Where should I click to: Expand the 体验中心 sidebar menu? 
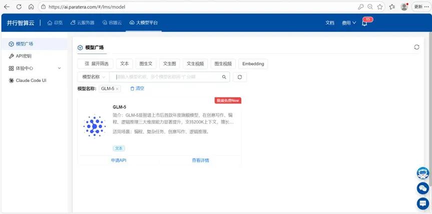click(35, 68)
